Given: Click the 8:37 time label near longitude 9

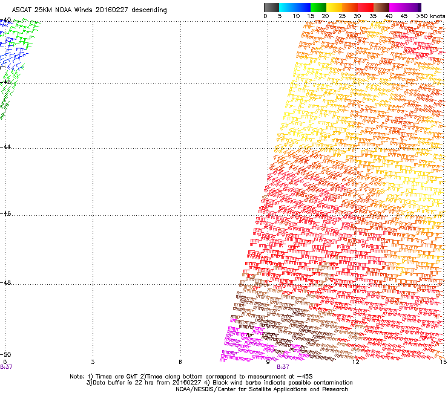Looking at the screenshot, I should [x=283, y=367].
